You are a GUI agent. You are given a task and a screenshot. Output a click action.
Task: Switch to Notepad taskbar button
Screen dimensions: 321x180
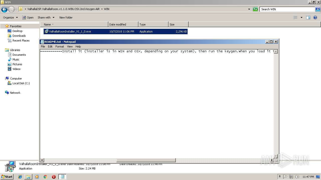[x=62, y=177]
